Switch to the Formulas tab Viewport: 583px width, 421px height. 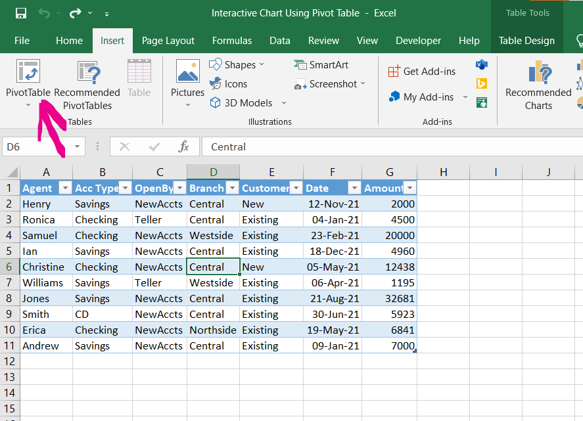pos(232,41)
